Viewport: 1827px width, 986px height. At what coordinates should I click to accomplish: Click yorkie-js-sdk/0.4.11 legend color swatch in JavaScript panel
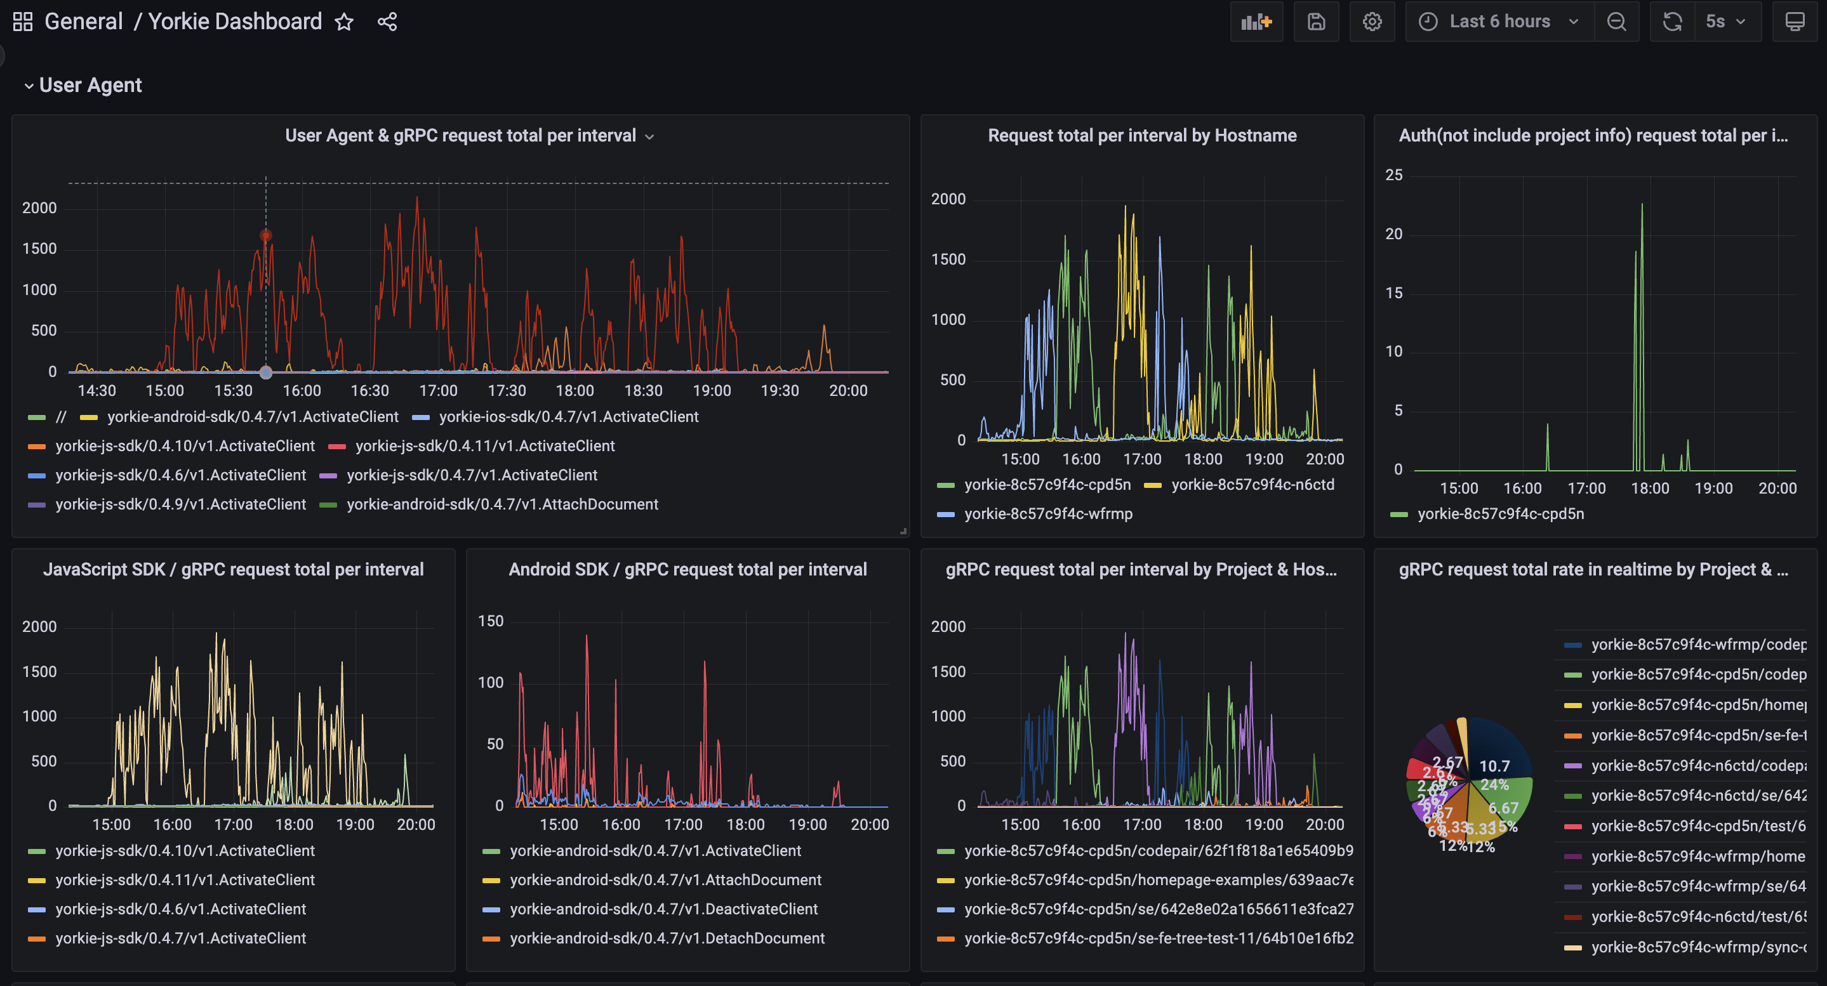point(37,881)
